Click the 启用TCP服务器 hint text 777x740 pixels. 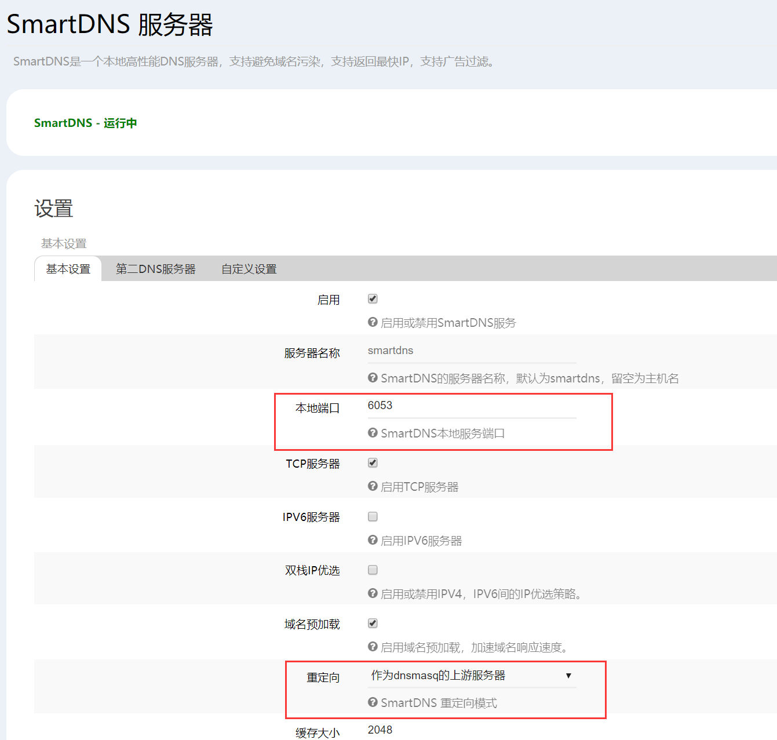(x=419, y=487)
